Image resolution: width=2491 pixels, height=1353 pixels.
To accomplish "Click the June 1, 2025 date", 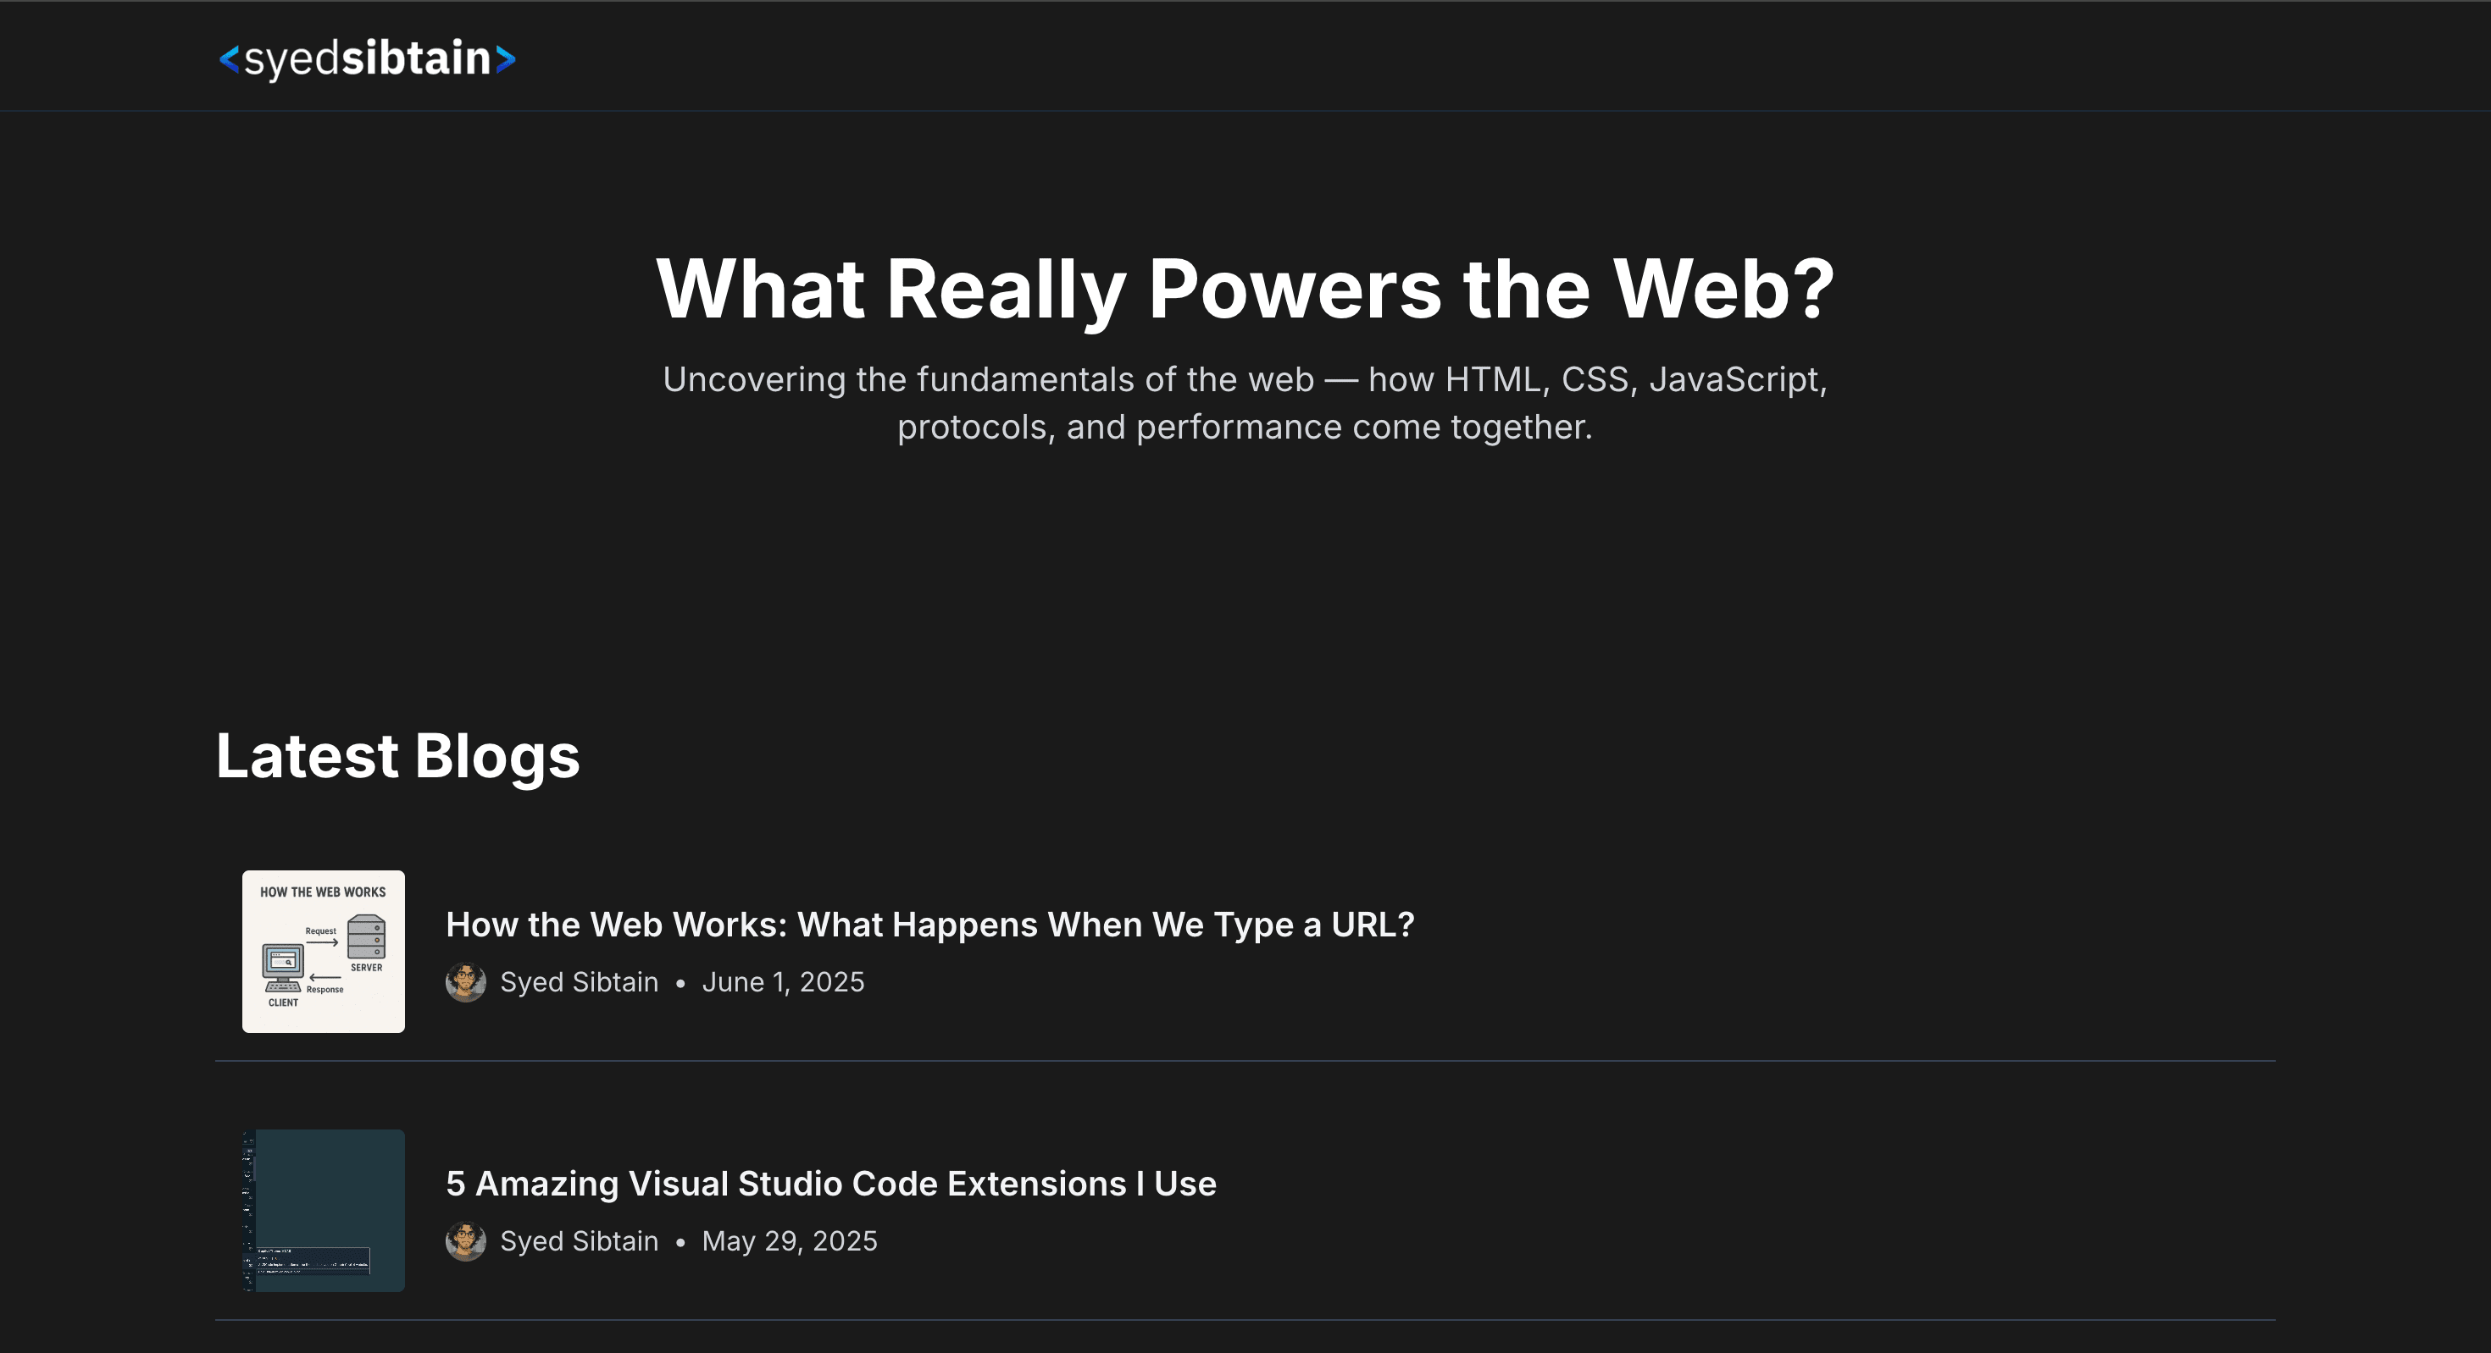I will coord(783,982).
